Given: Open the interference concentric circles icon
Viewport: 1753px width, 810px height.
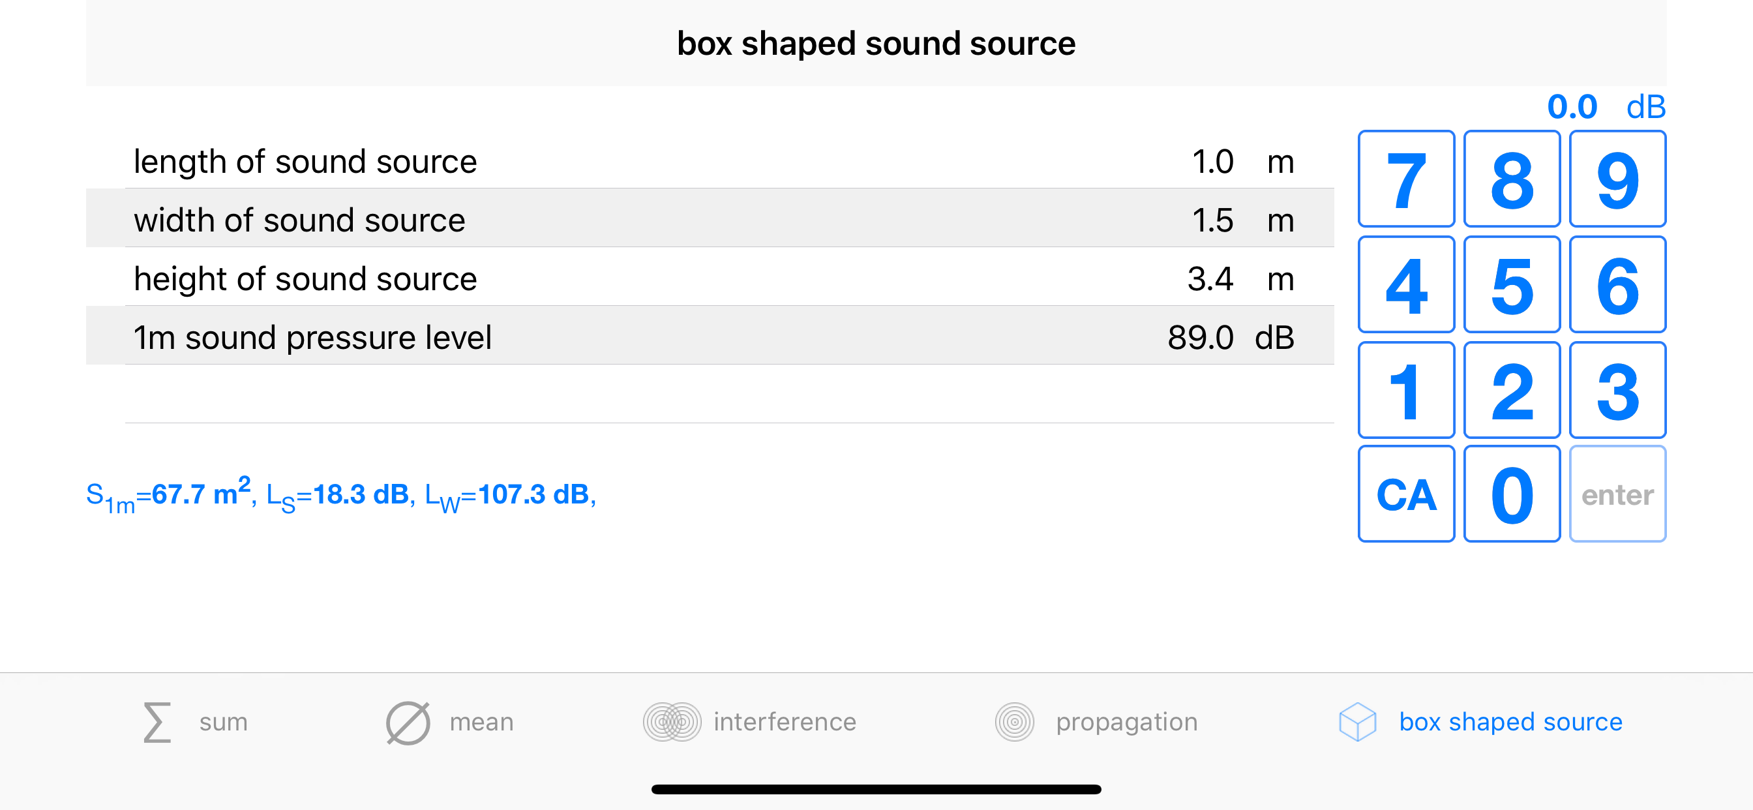Looking at the screenshot, I should click(x=672, y=721).
